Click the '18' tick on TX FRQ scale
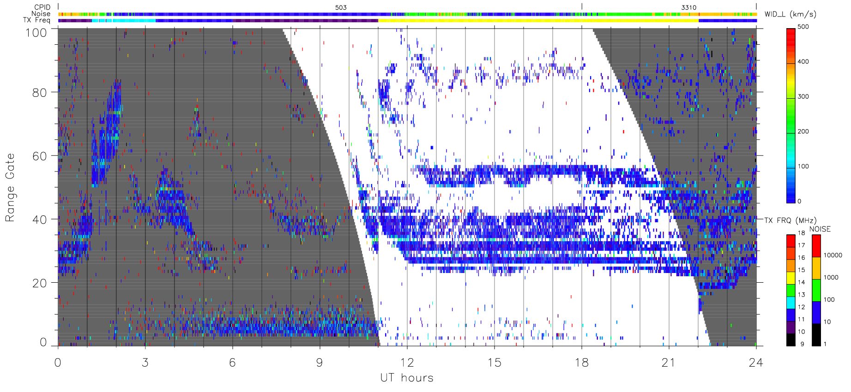 tap(801, 233)
